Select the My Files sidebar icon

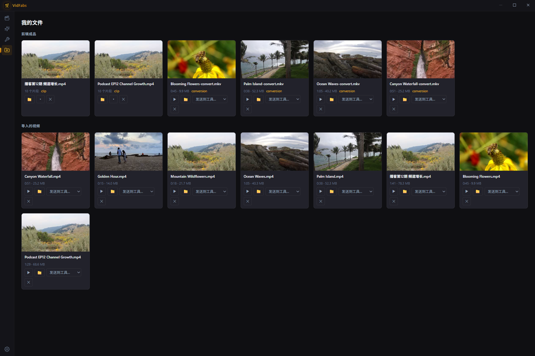click(7, 50)
